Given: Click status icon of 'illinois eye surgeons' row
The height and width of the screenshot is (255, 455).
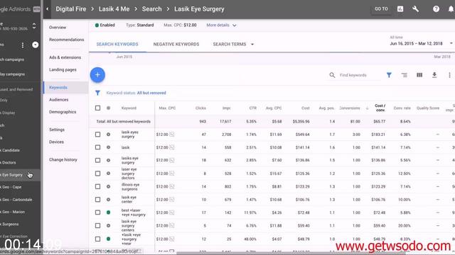Looking at the screenshot, I should (x=108, y=186).
